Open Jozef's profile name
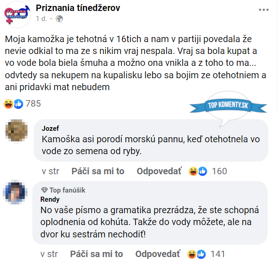 [x=50, y=129]
